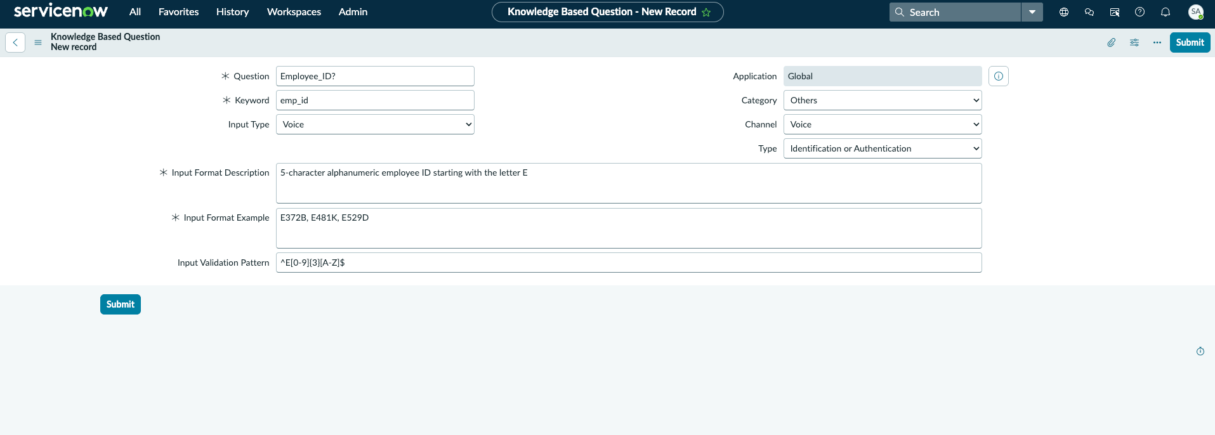
Task: Focus the Input Validation Pattern field
Action: click(629, 263)
